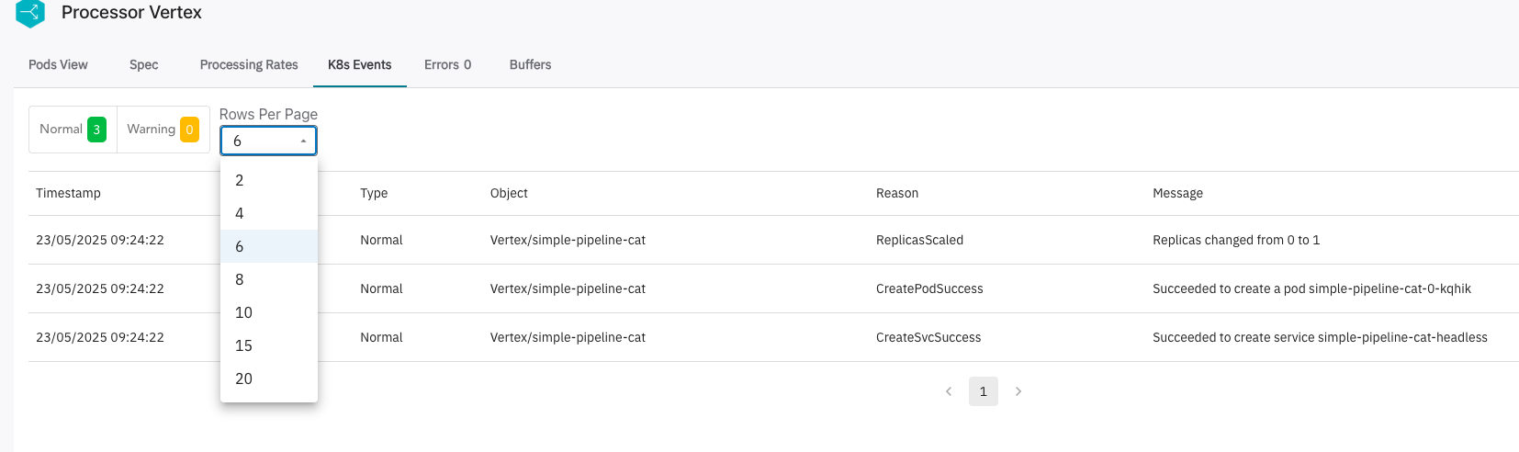Choose 20 rows per page

[x=269, y=379]
